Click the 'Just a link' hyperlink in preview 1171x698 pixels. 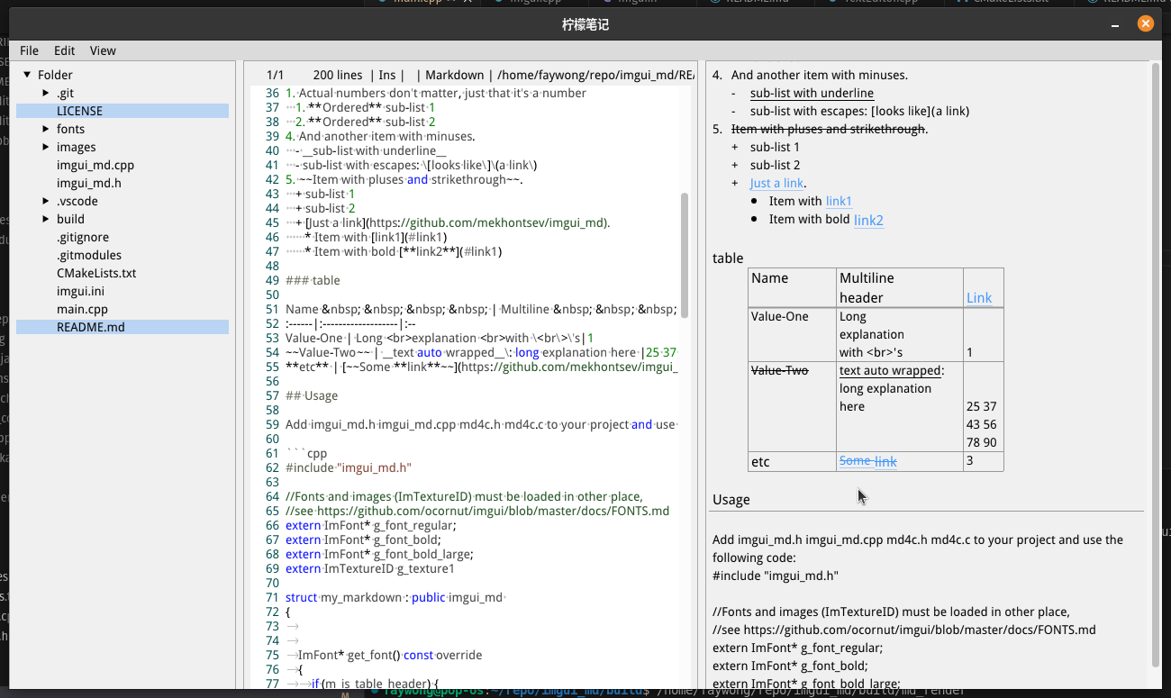[776, 184]
